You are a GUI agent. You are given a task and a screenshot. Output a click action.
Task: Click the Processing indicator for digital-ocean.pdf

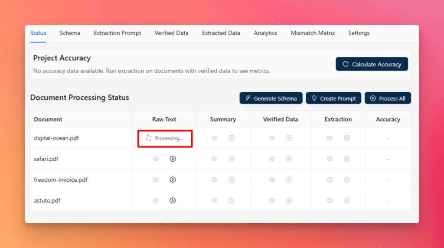tap(165, 138)
